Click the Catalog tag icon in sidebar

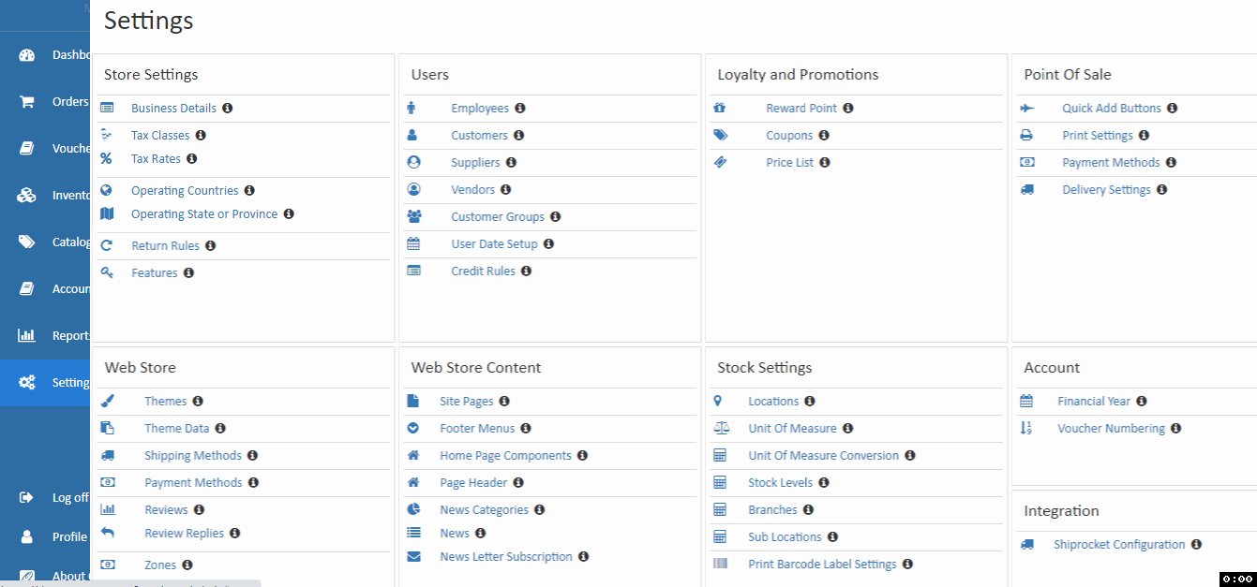[27, 242]
